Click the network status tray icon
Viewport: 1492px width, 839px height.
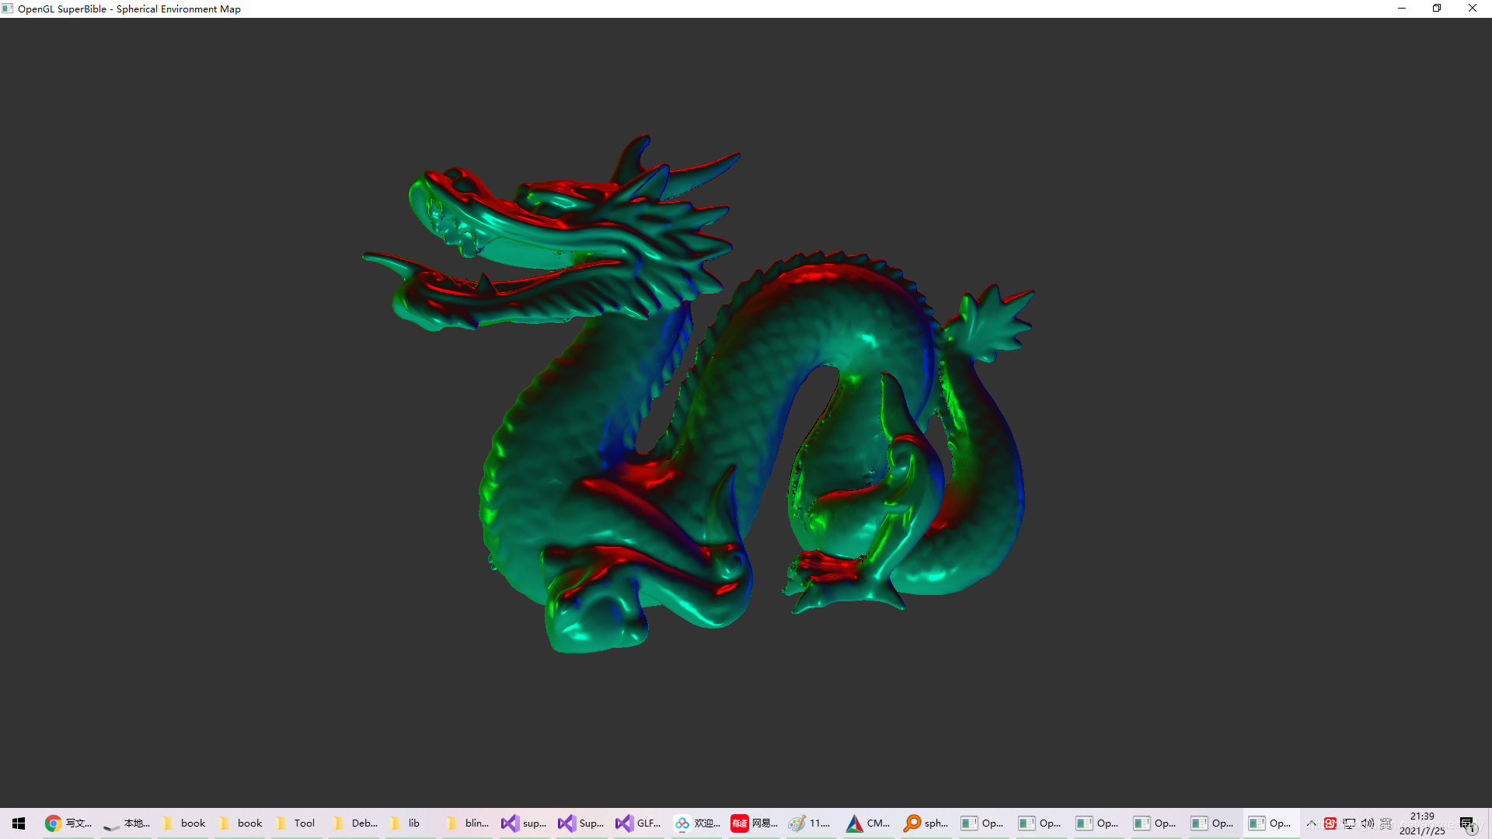coord(1349,823)
